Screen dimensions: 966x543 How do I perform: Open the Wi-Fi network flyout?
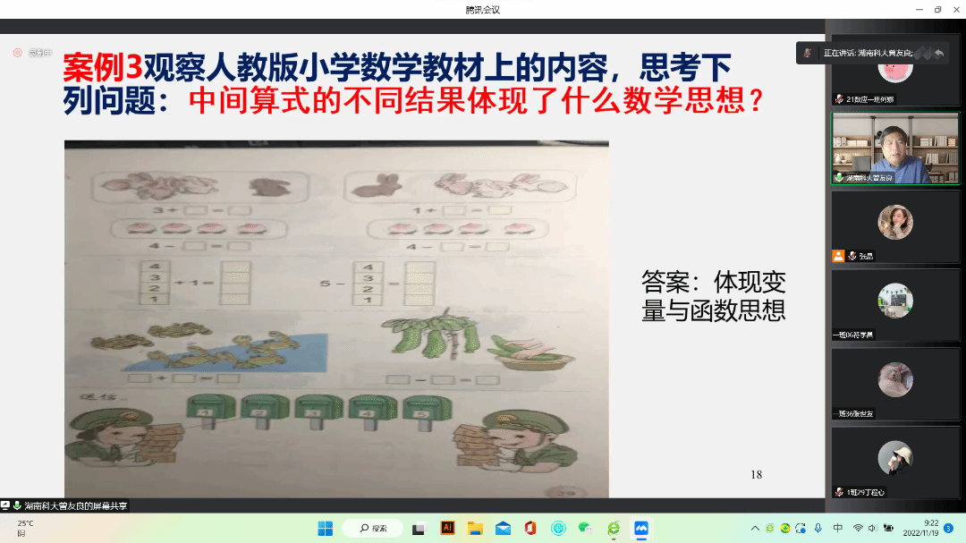[x=858, y=528]
